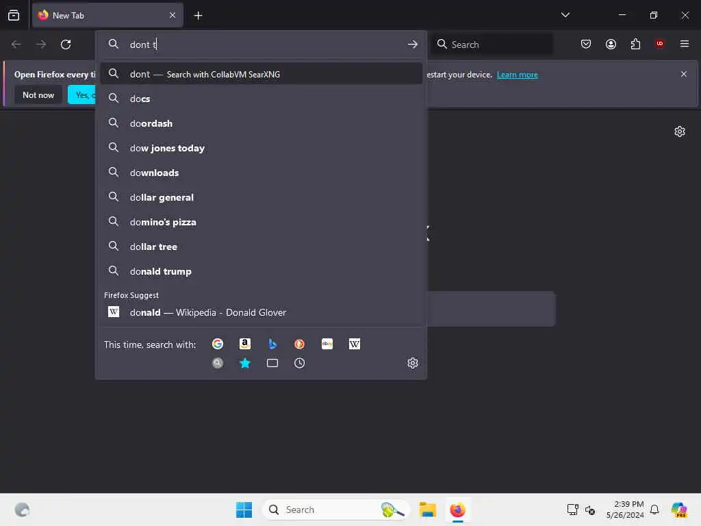701x526 pixels.
Task: Click the Firefox icon in the taskbar
Action: (x=457, y=510)
